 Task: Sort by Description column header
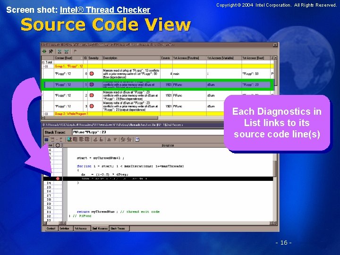pyautogui.click(x=131, y=58)
